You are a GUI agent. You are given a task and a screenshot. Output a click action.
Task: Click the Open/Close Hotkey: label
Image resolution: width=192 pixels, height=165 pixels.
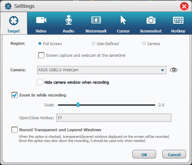[37, 118]
